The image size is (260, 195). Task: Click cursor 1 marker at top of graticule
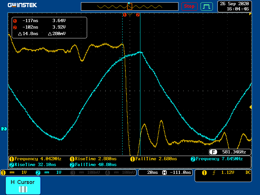124,15
